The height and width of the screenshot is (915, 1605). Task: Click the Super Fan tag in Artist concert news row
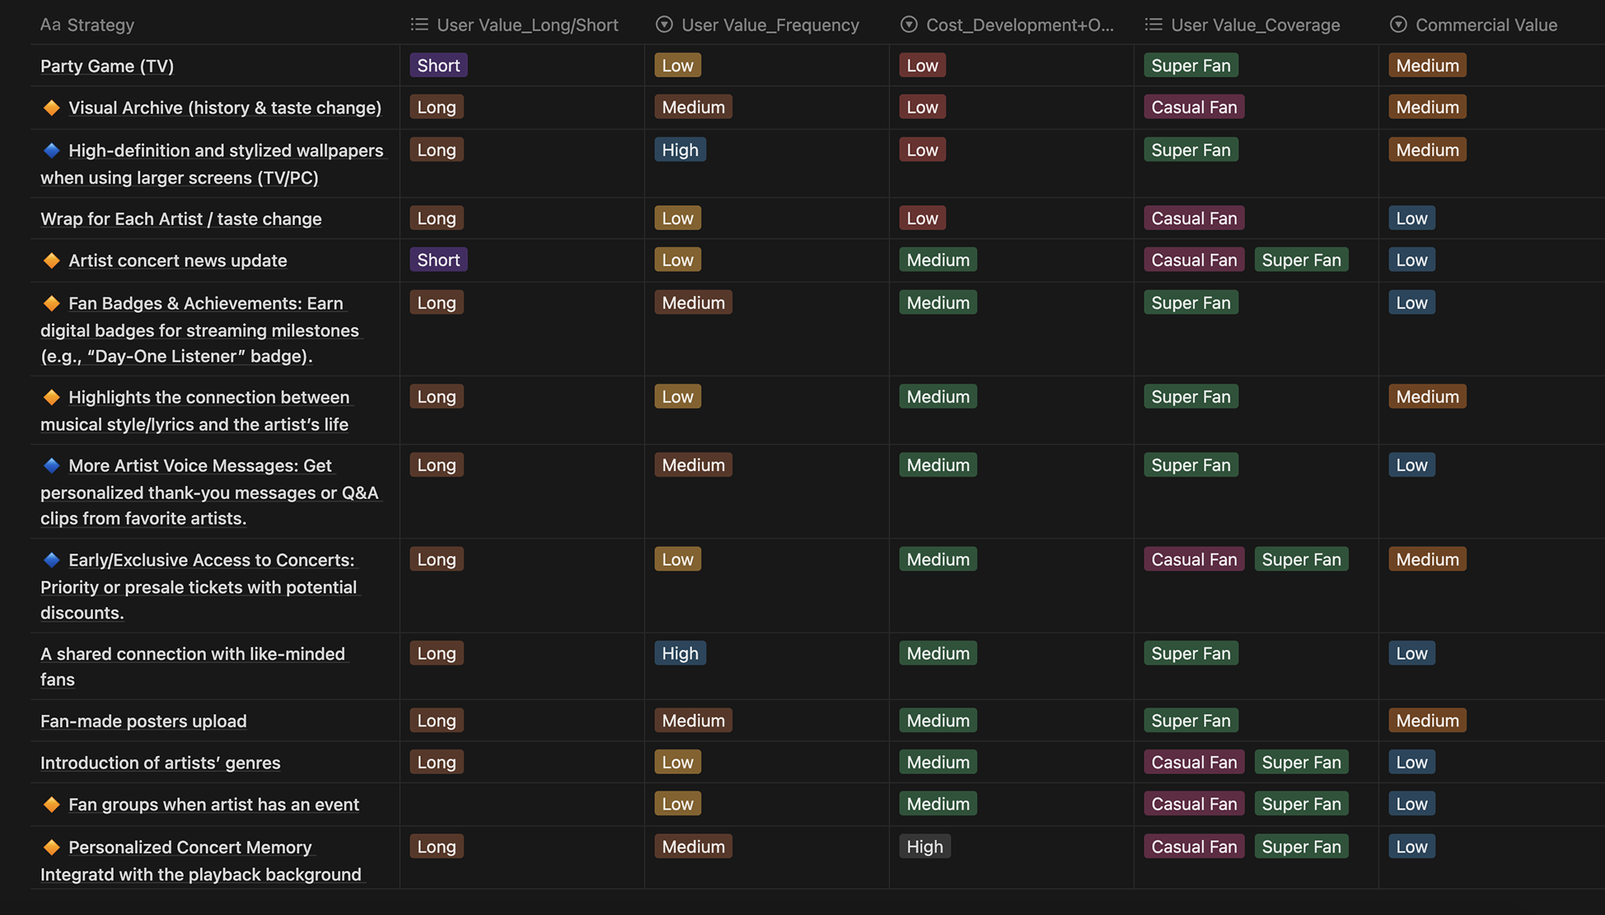pyautogui.click(x=1301, y=260)
